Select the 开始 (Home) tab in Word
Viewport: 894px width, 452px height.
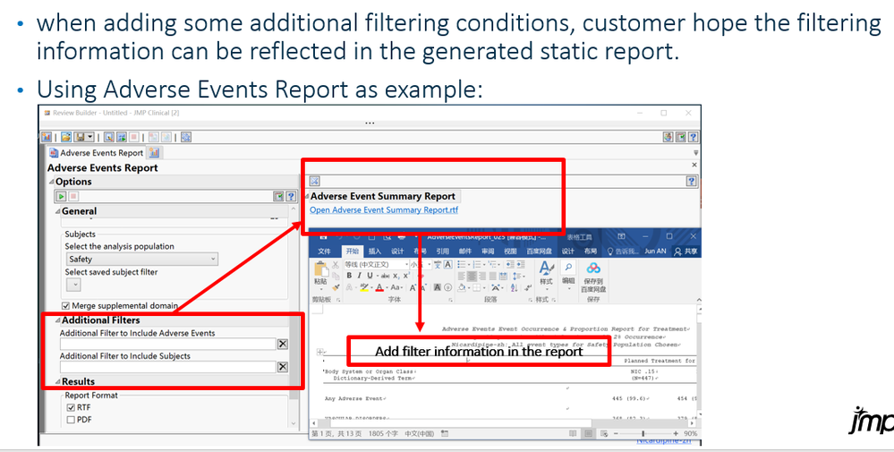click(353, 252)
